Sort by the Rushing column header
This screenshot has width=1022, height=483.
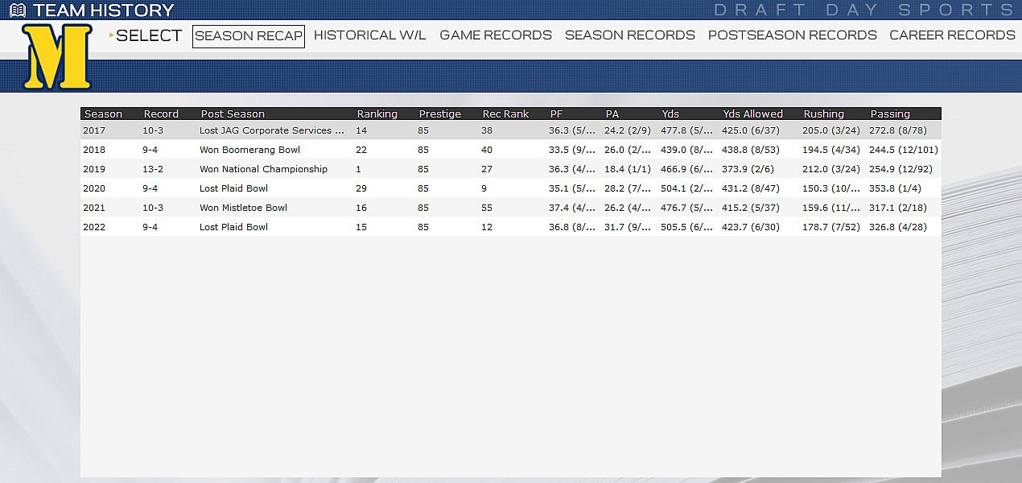[824, 114]
